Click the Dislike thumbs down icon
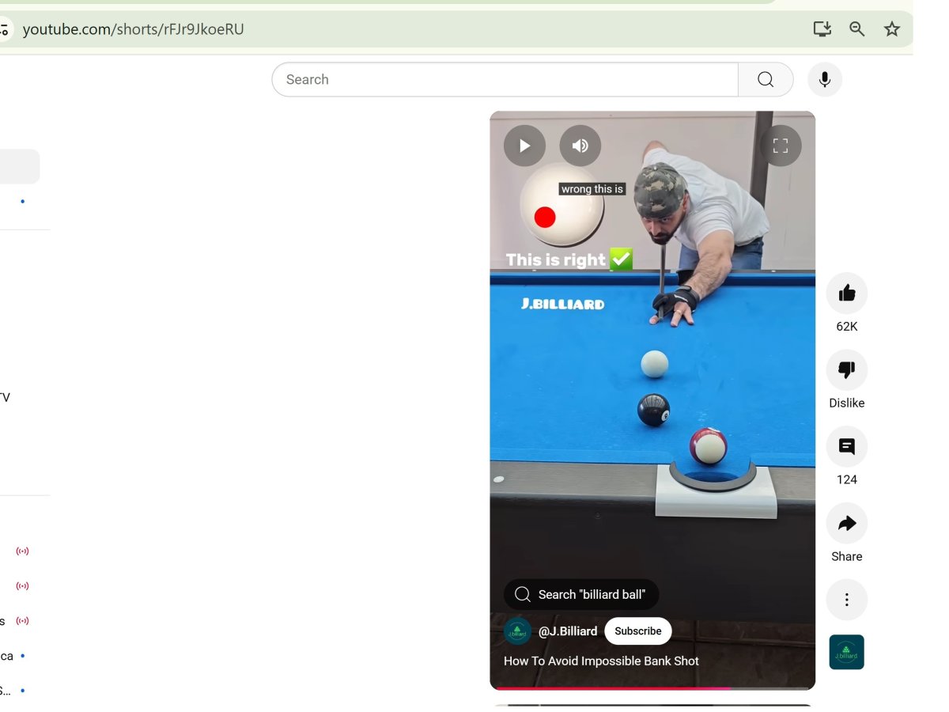949x712 pixels. [x=846, y=370]
